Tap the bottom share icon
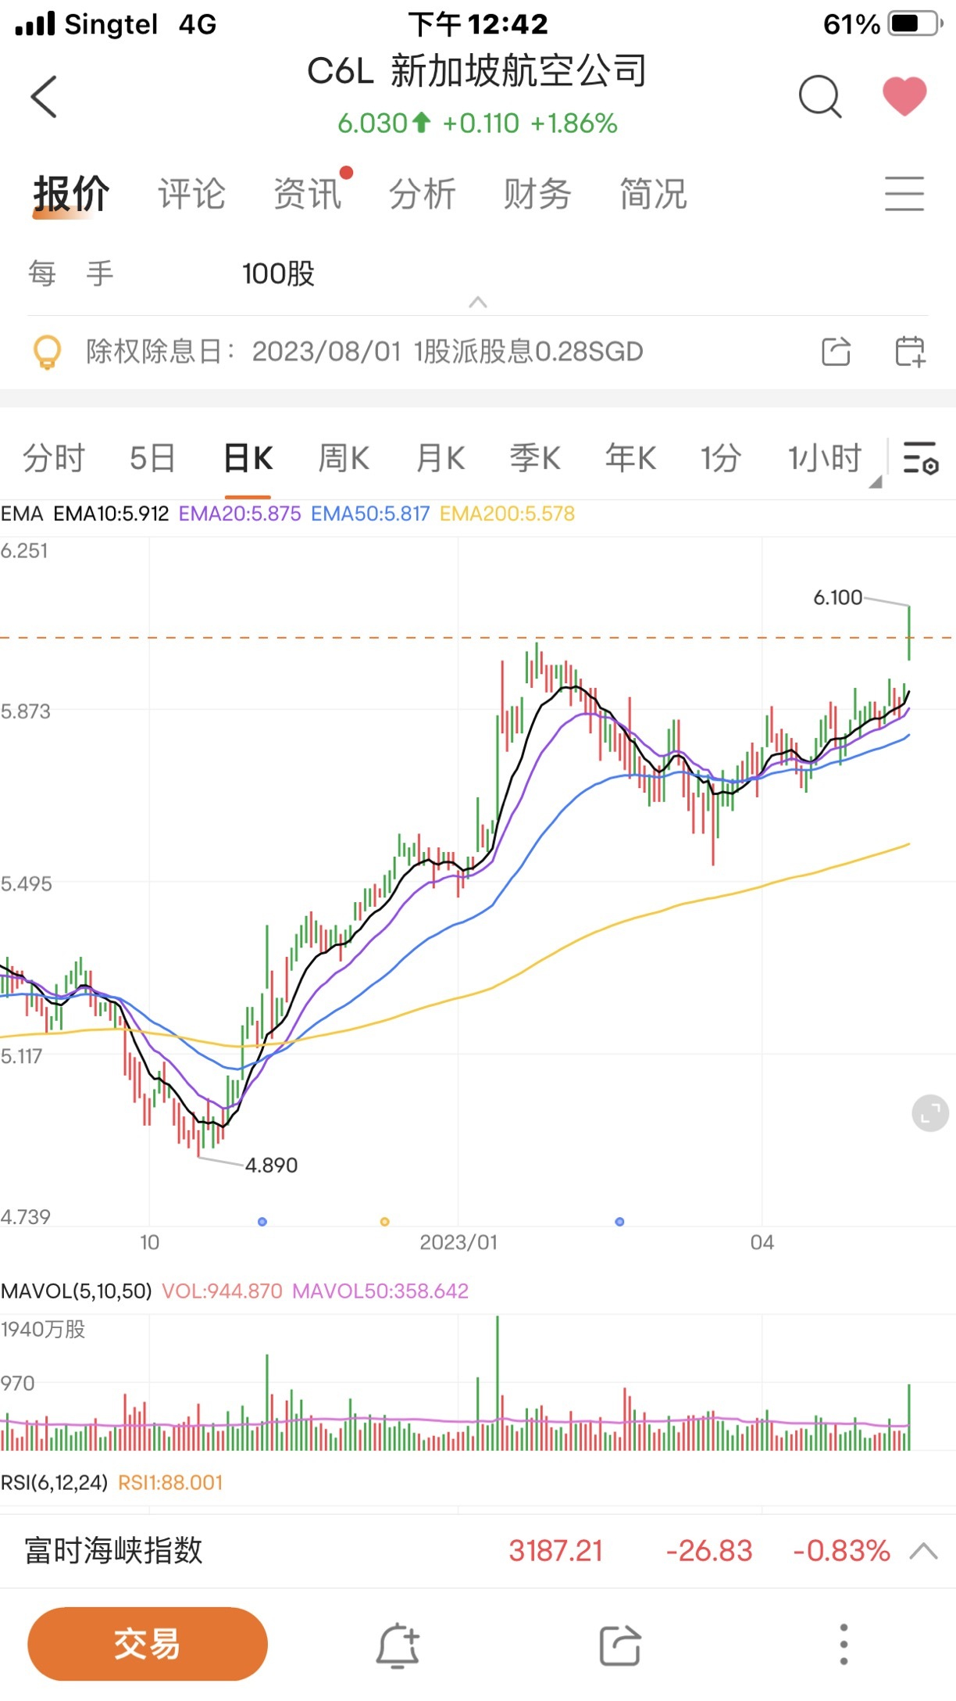The image size is (956, 1701). click(x=620, y=1645)
